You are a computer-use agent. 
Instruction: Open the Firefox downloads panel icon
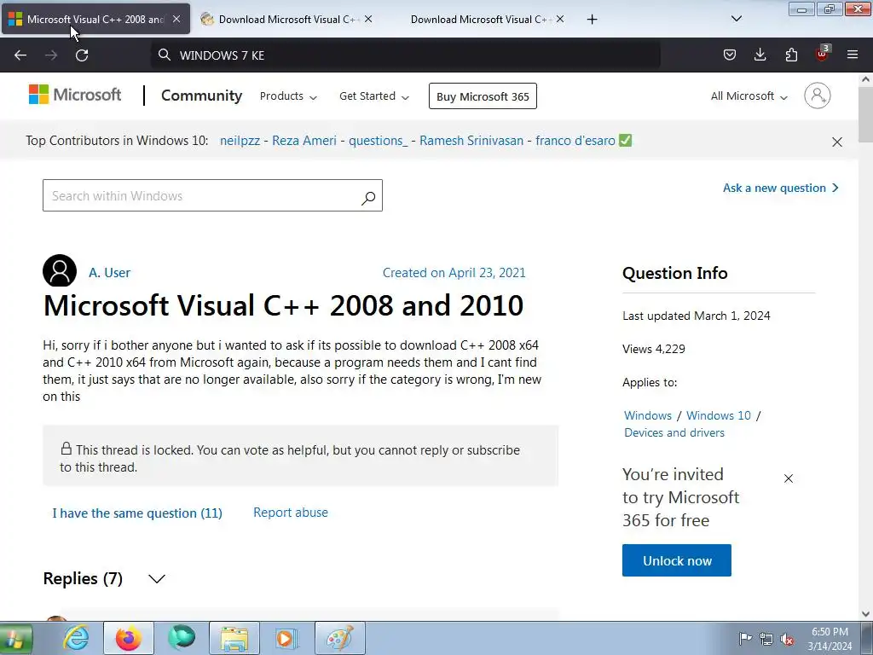click(760, 55)
